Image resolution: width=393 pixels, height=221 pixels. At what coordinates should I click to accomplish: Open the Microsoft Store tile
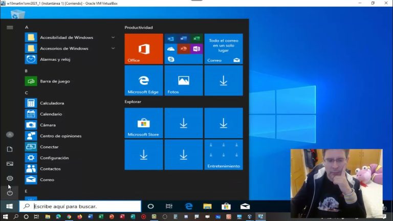(x=143, y=123)
